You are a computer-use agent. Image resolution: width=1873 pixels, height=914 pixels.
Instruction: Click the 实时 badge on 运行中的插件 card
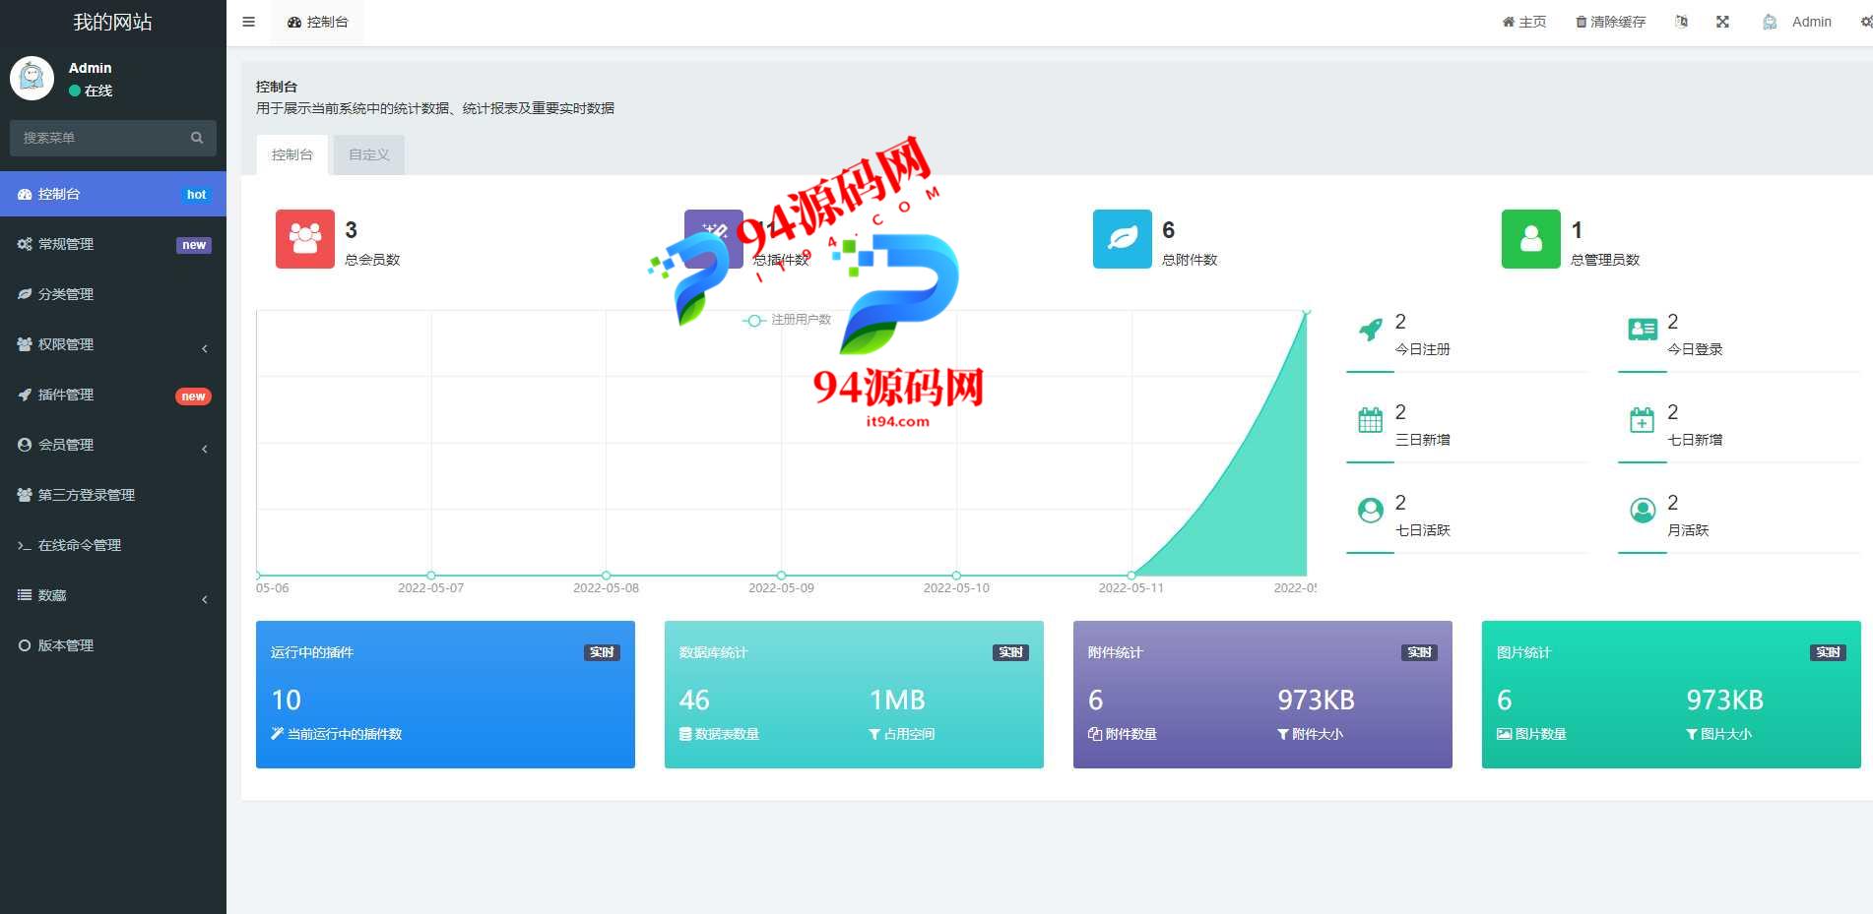click(602, 652)
